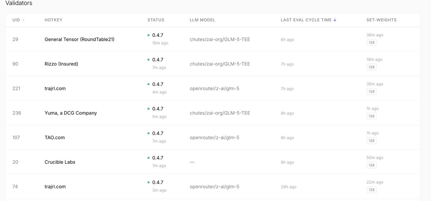Click 35m ago set-weights time
The image size is (431, 201).
tap(375, 84)
